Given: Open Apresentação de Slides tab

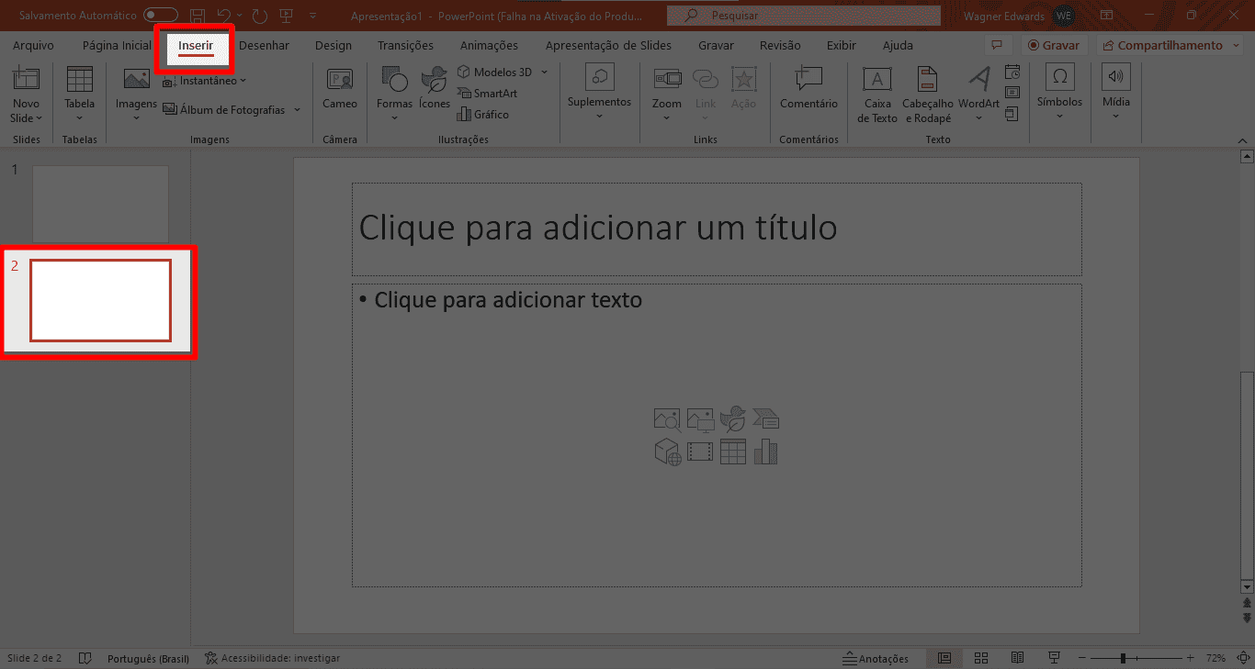Looking at the screenshot, I should click(608, 45).
